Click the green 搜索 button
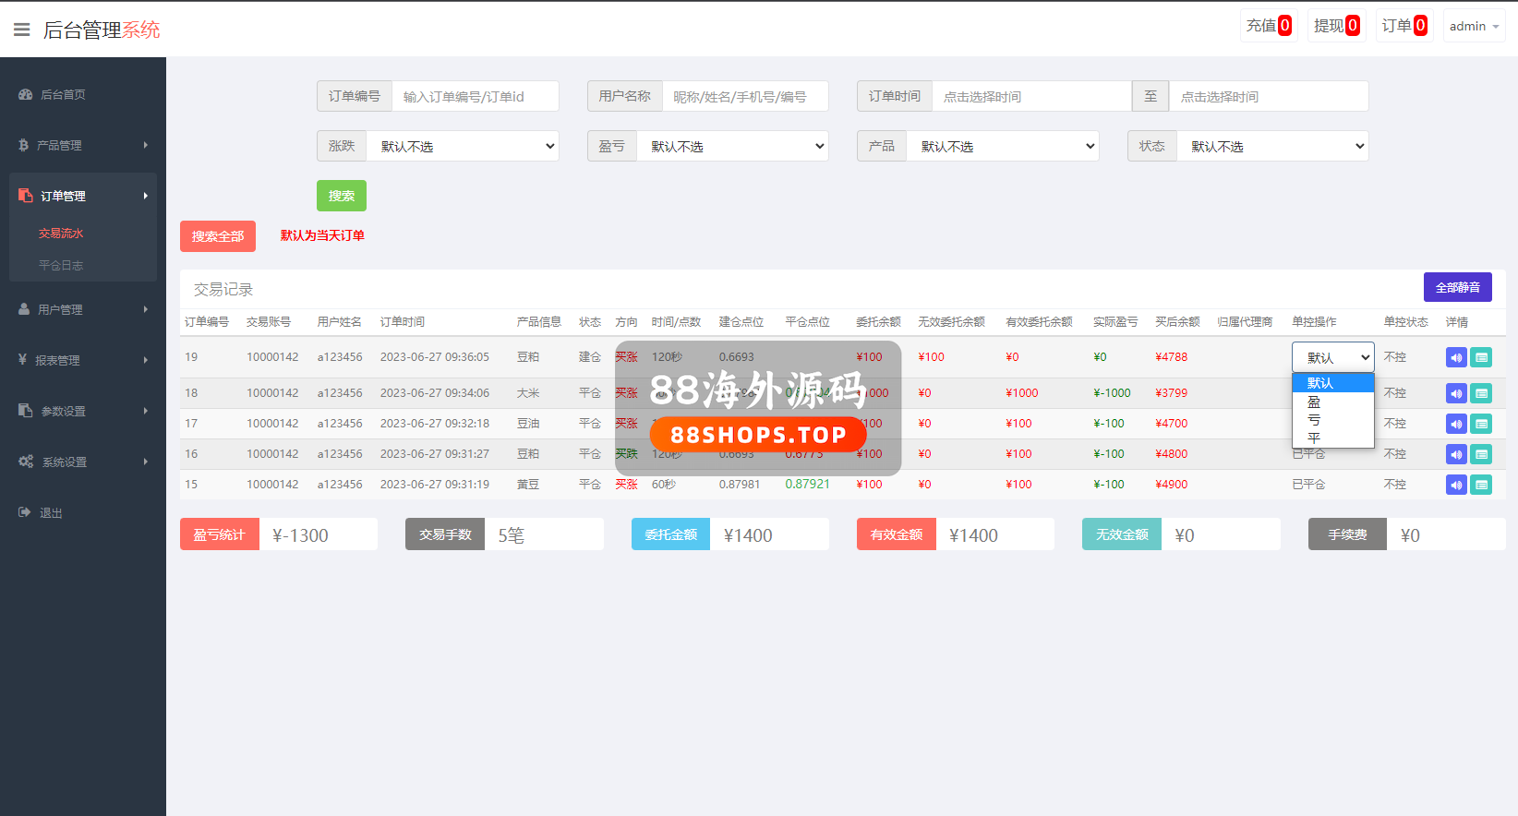Viewport: 1518px width, 816px height. click(x=342, y=196)
